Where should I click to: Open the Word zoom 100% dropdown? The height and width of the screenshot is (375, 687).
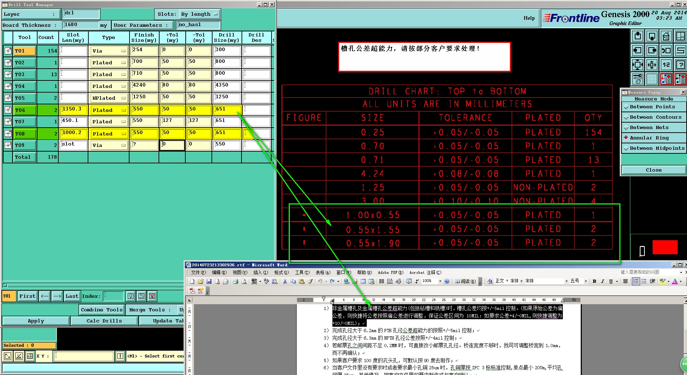tap(440, 281)
